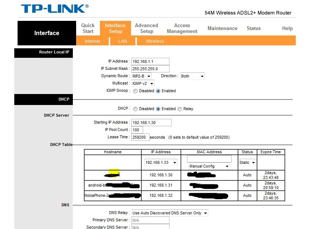The height and width of the screenshot is (229, 317).
Task: Open the Status tab
Action: coord(254,28)
